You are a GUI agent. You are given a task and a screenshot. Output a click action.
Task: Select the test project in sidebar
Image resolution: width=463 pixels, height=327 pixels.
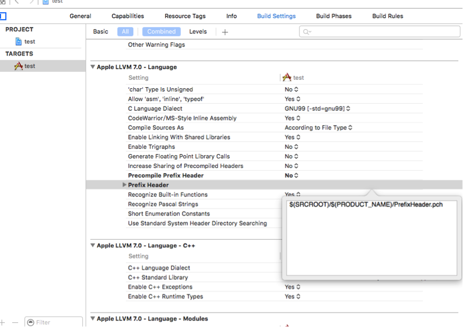click(x=29, y=42)
